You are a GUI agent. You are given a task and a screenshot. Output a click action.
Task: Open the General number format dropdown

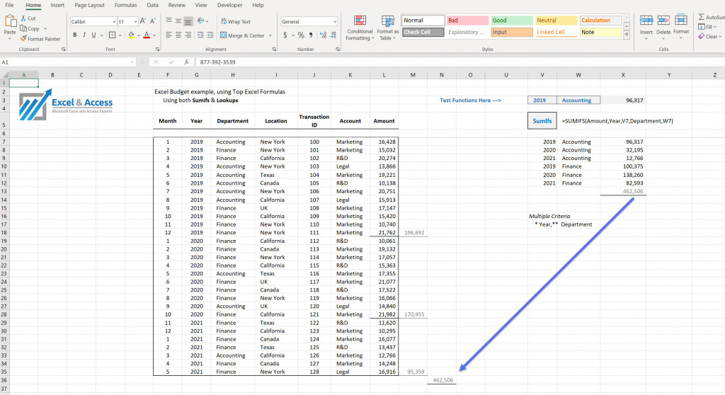(335, 22)
